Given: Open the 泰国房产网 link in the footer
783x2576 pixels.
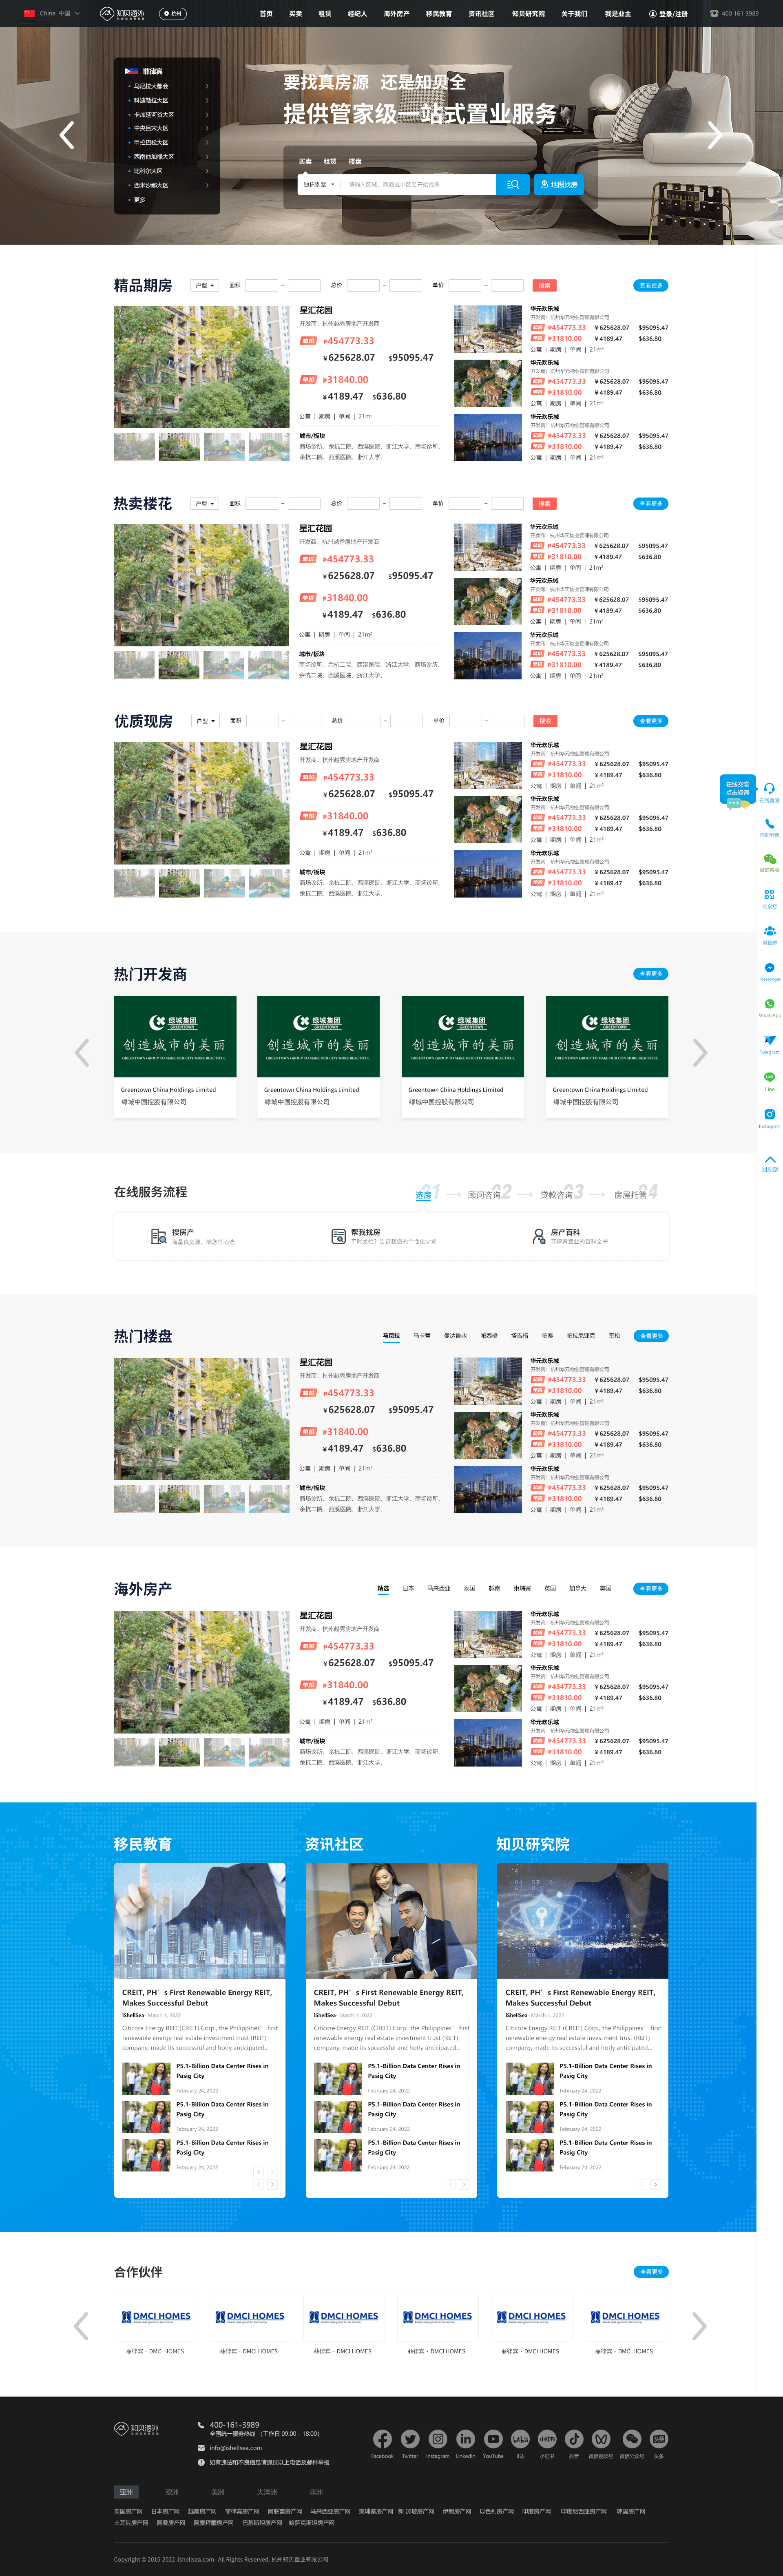Looking at the screenshot, I should pyautogui.click(x=128, y=2511).
